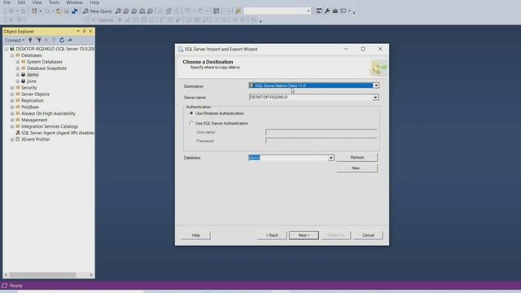Select the Database Snapshots tree item
This screenshot has width=521, height=293.
pyautogui.click(x=46, y=68)
